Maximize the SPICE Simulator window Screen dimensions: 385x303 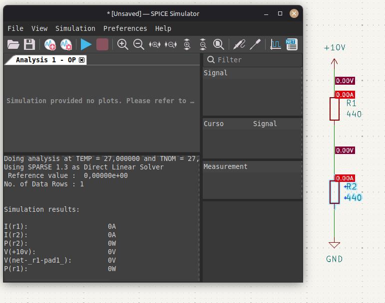280,13
